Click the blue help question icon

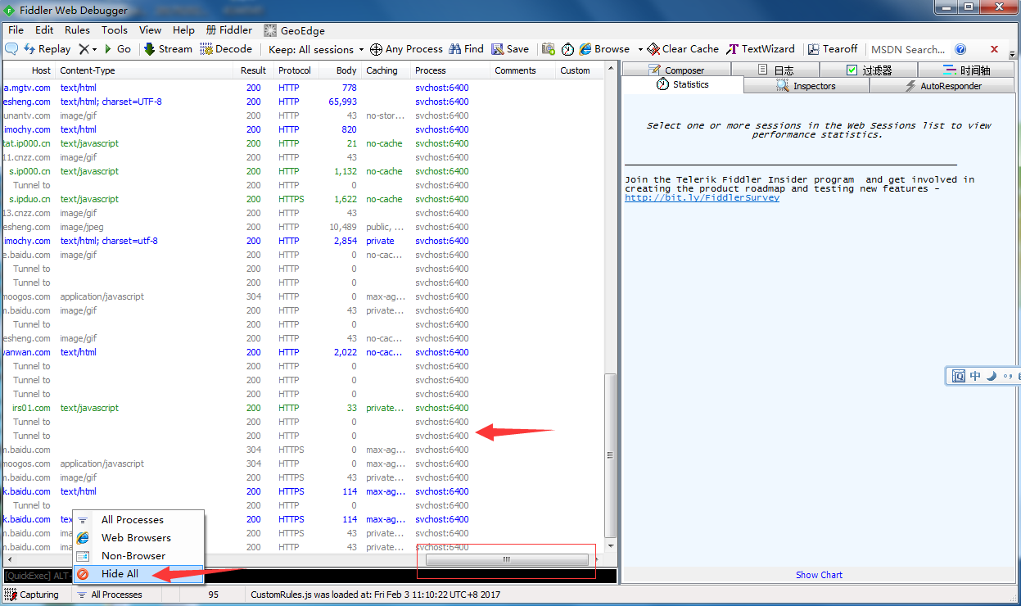[960, 49]
